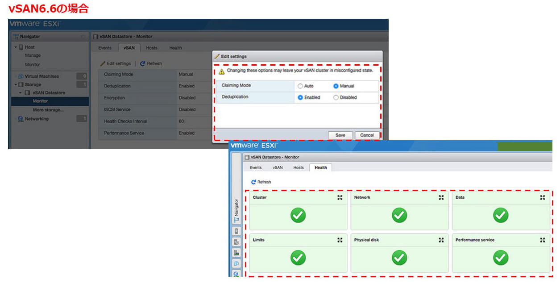
Task: Click the ISCSI Service row label
Action: coord(117,109)
